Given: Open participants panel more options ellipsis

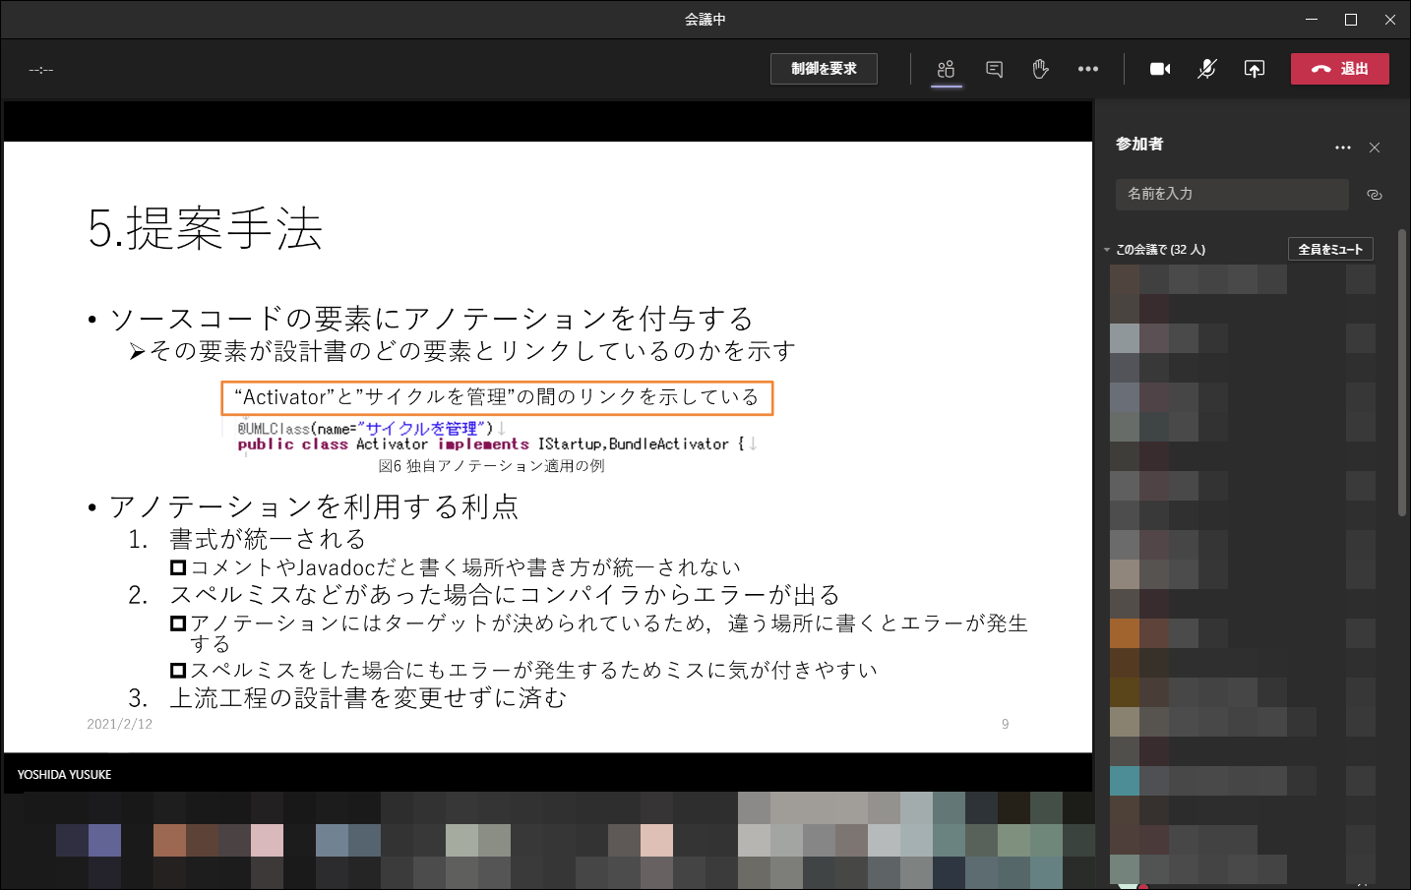Looking at the screenshot, I should pyautogui.click(x=1342, y=148).
